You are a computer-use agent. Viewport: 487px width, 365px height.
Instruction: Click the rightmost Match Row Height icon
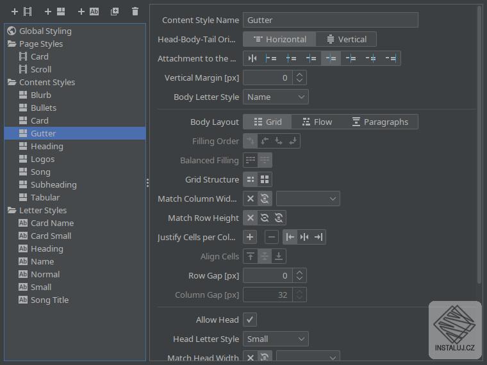click(279, 218)
